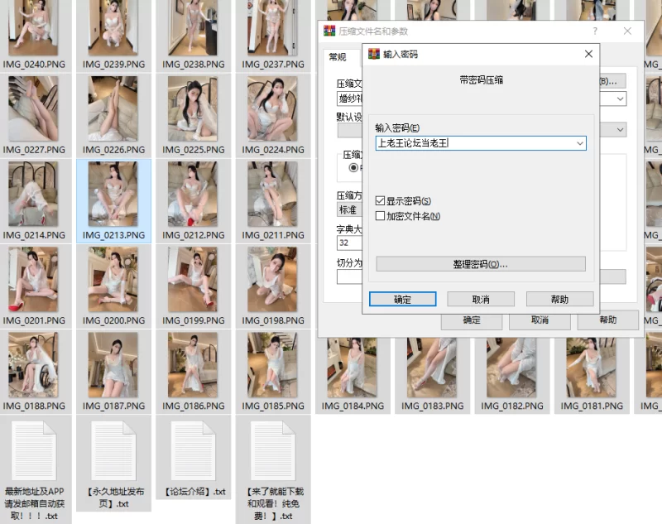The image size is (662, 524).
Task: Select file IMG_0199.PNG
Action: tap(193, 286)
